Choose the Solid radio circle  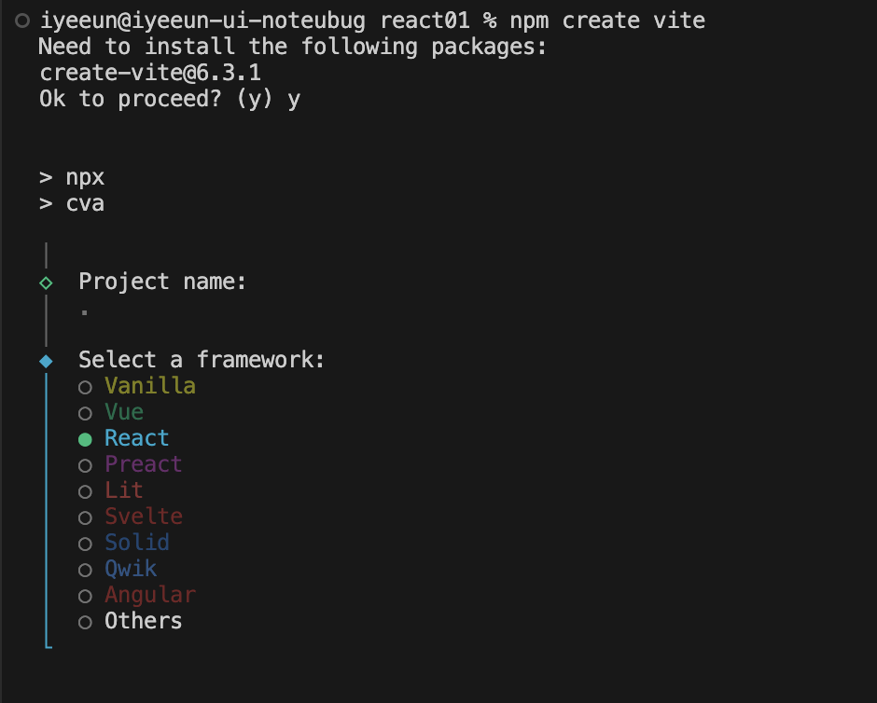[85, 544]
